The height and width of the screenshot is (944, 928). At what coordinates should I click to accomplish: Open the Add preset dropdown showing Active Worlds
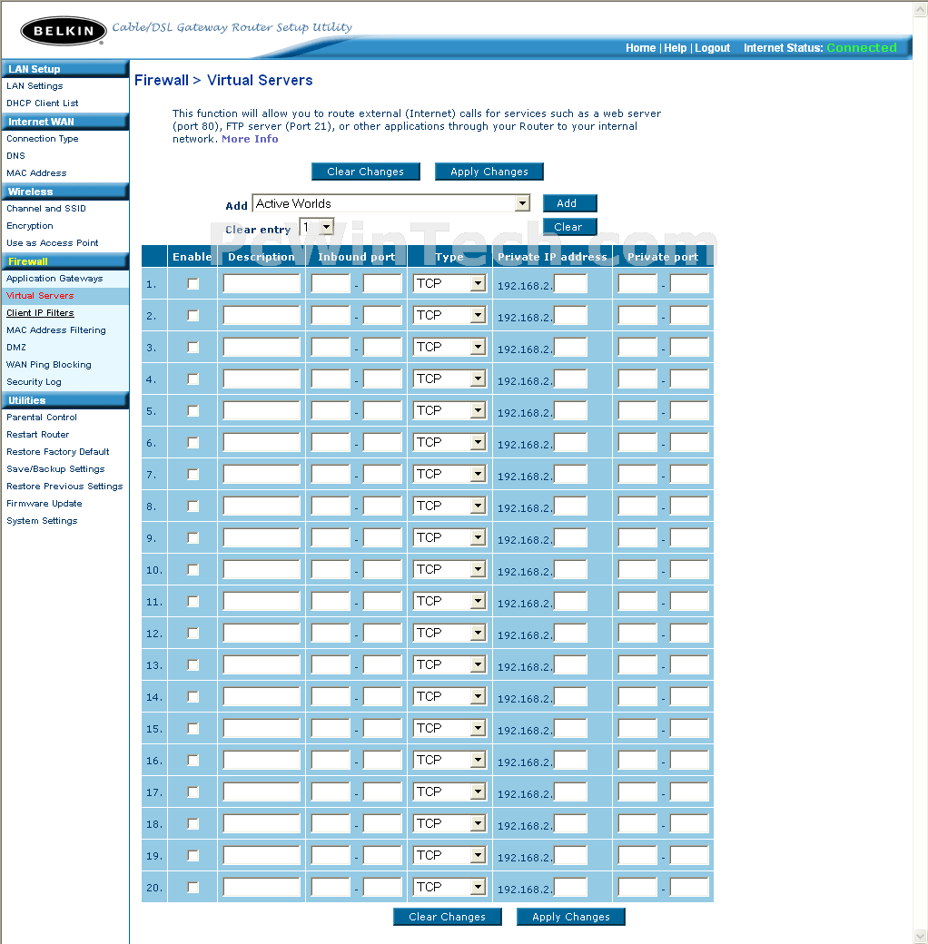[390, 203]
